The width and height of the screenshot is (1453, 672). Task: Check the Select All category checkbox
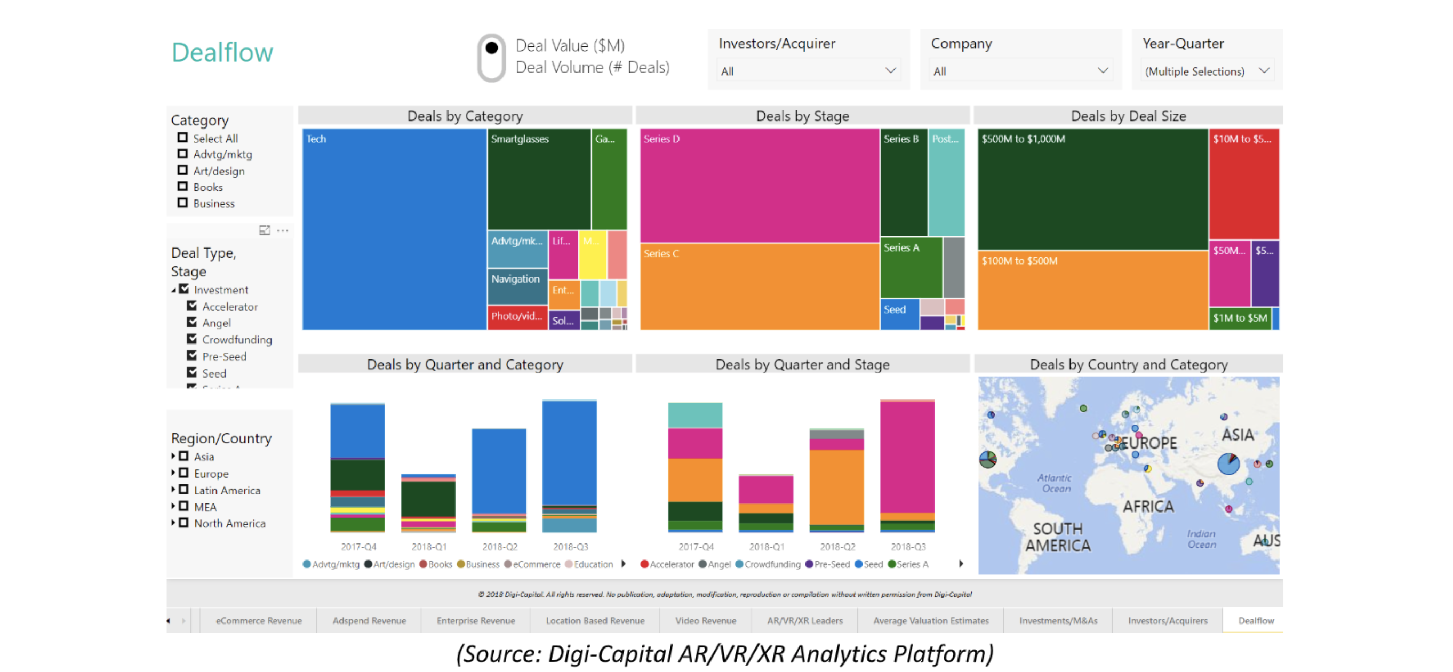(182, 138)
